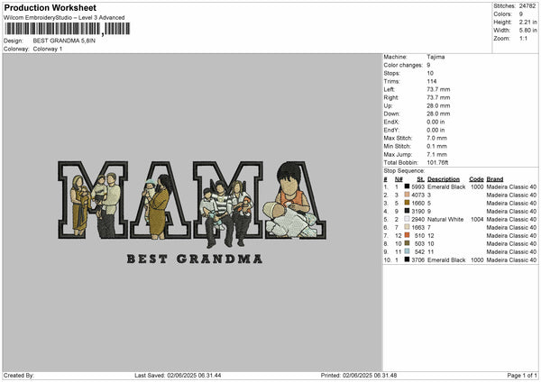This screenshot has width=541, height=382.
Task: Click the design name 'BEST GRANDMA 5,8IN'
Action: click(x=64, y=41)
